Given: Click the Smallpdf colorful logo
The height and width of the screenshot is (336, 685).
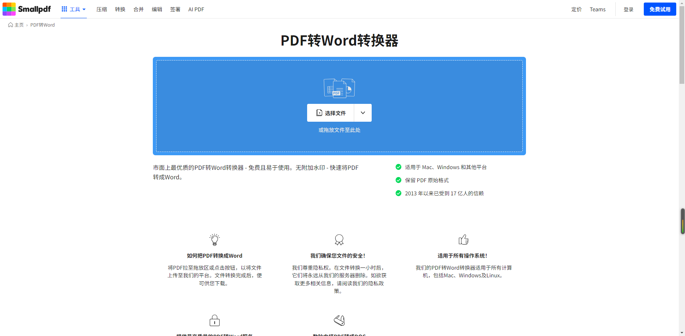Looking at the screenshot, I should pos(9,9).
